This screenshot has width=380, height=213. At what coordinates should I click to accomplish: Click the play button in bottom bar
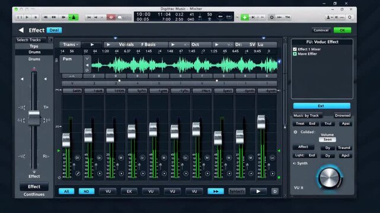pyautogui.click(x=258, y=191)
